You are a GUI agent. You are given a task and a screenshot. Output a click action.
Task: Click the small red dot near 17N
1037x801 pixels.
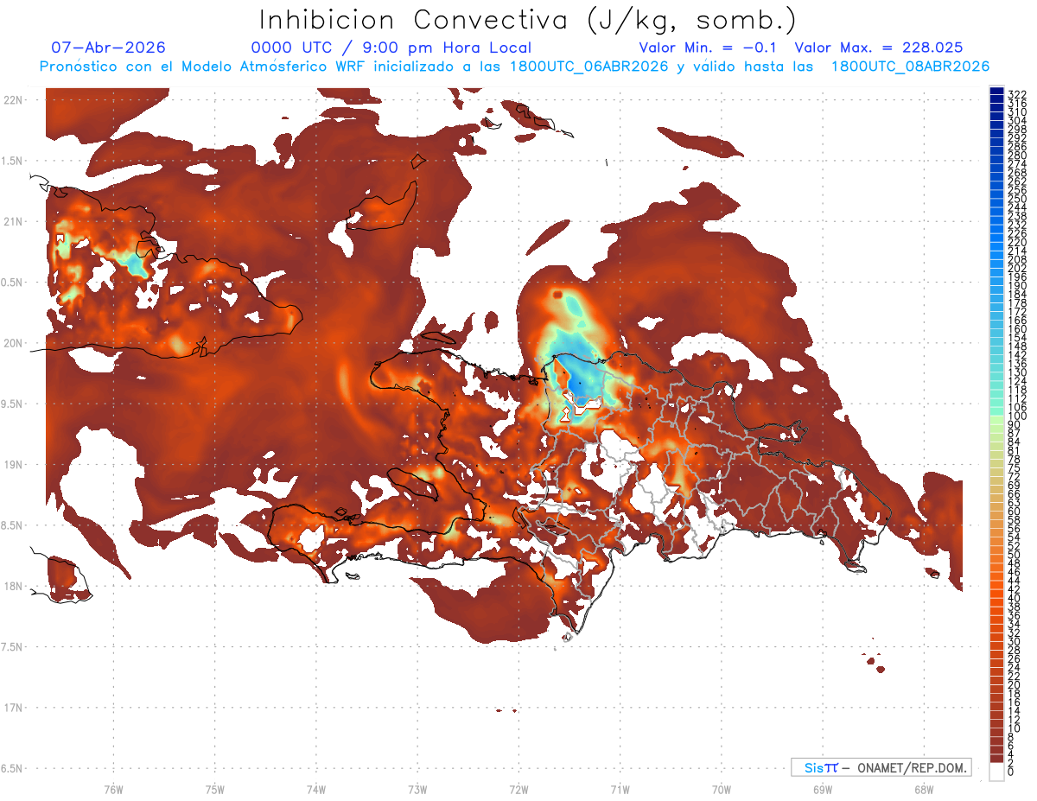click(x=499, y=710)
